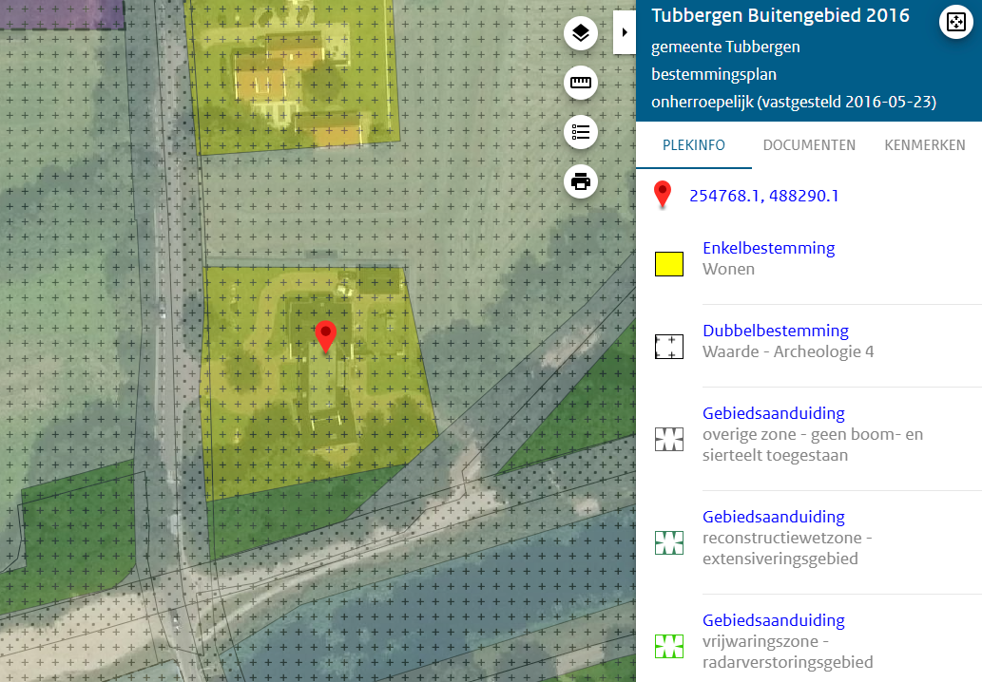Zoom to plan extent icon in header
This screenshot has height=682, width=982.
(x=955, y=23)
